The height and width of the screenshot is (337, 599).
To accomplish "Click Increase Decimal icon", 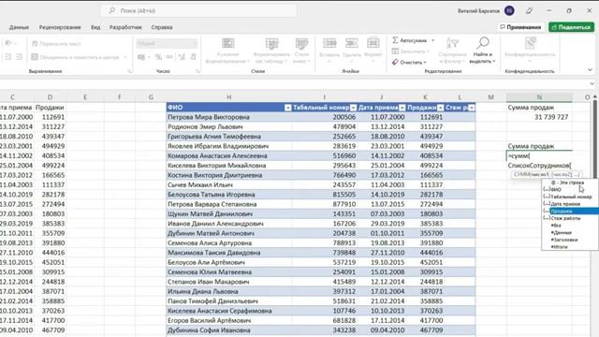I will click(182, 57).
